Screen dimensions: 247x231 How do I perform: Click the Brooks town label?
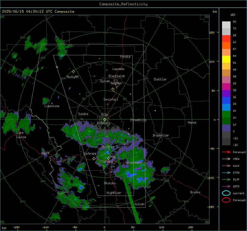pyautogui.click(x=195, y=192)
